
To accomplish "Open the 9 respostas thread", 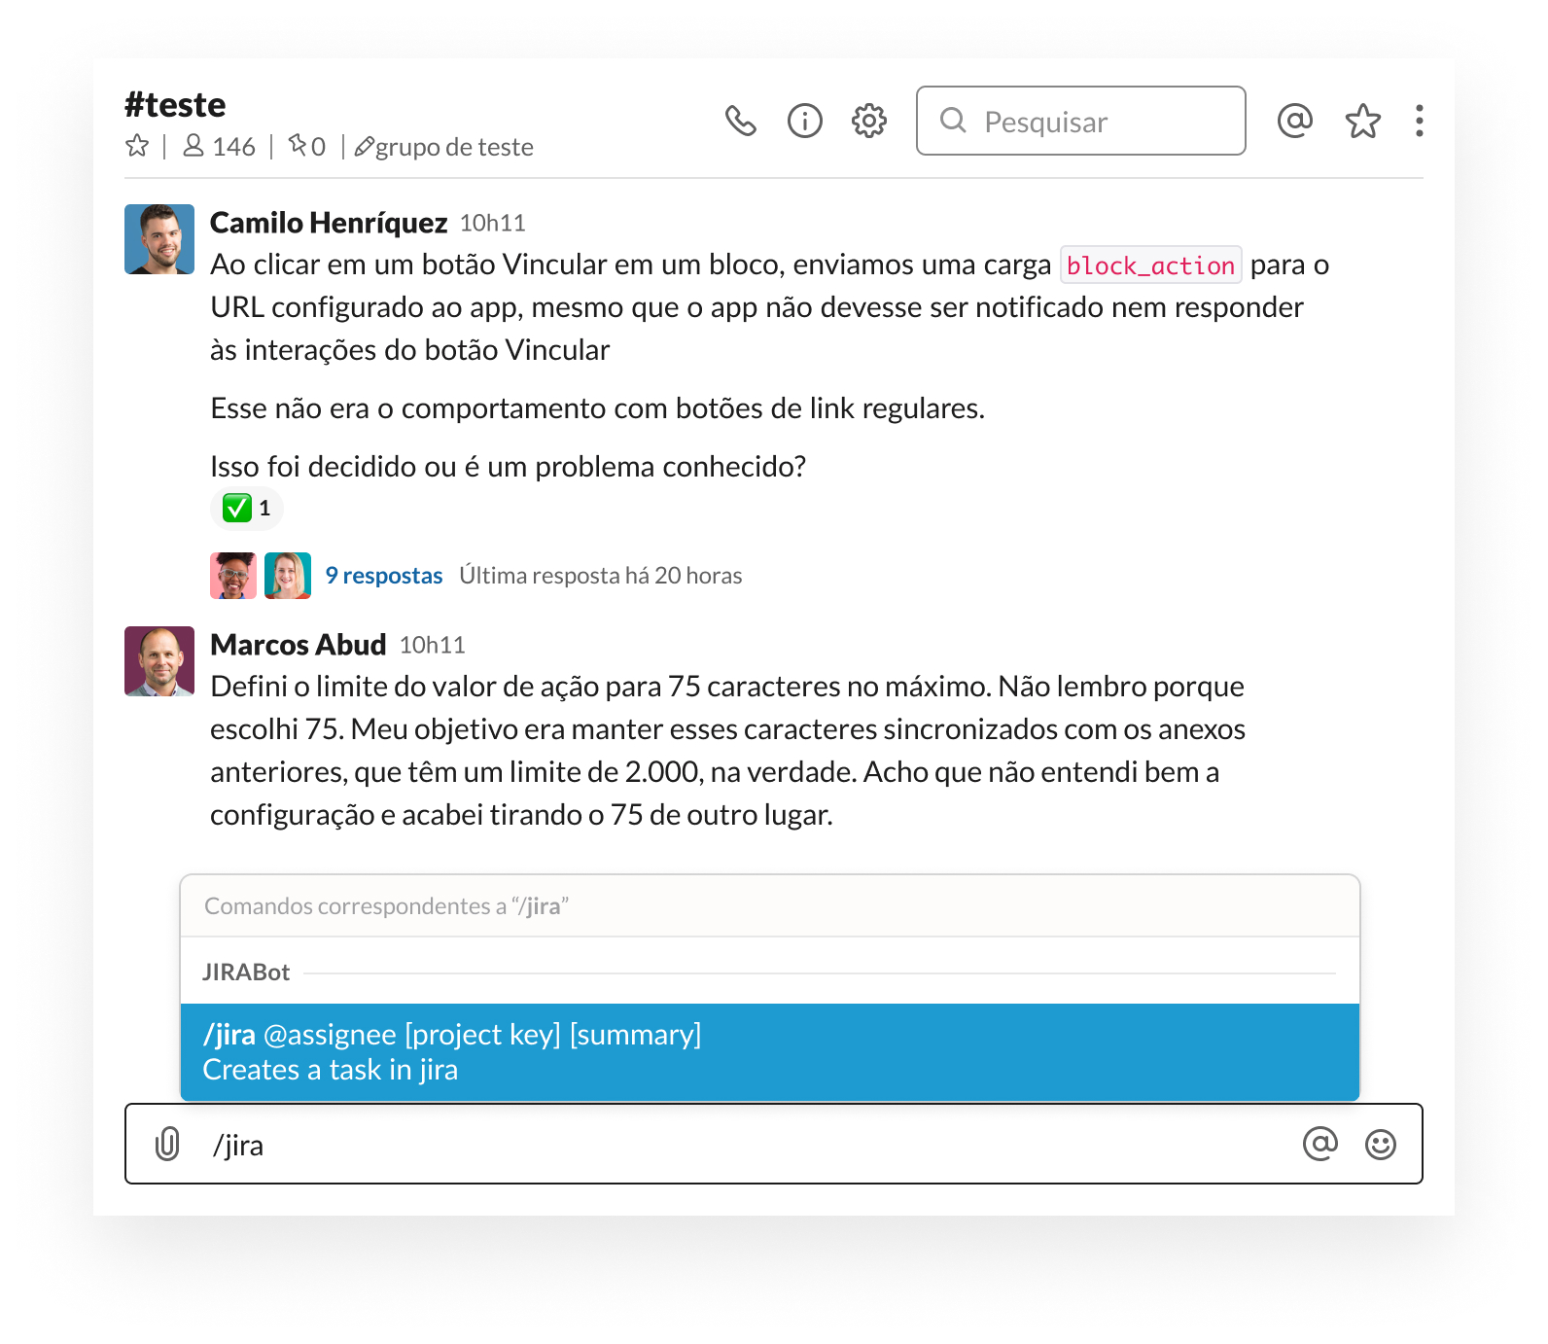I will (383, 576).
